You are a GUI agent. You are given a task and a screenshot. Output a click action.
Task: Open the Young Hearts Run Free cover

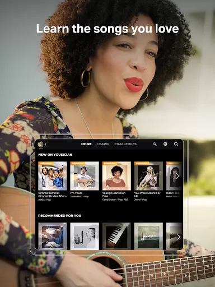[116, 176]
